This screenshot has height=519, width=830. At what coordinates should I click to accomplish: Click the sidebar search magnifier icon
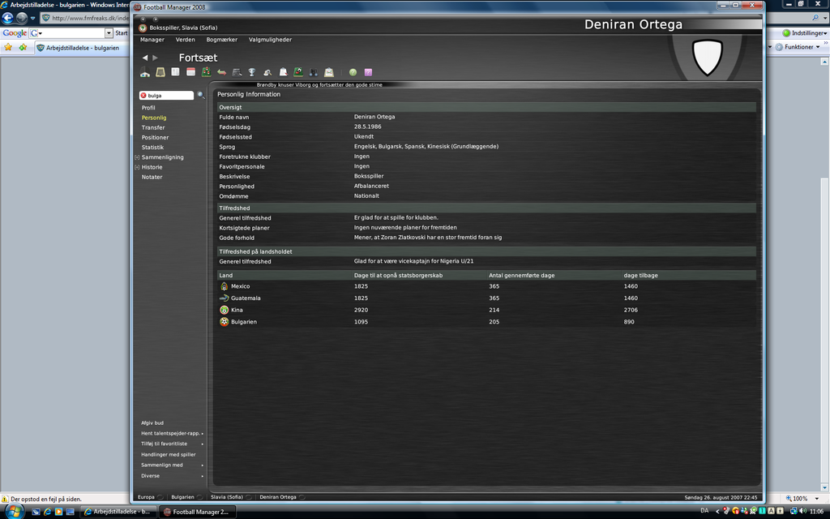coord(201,96)
